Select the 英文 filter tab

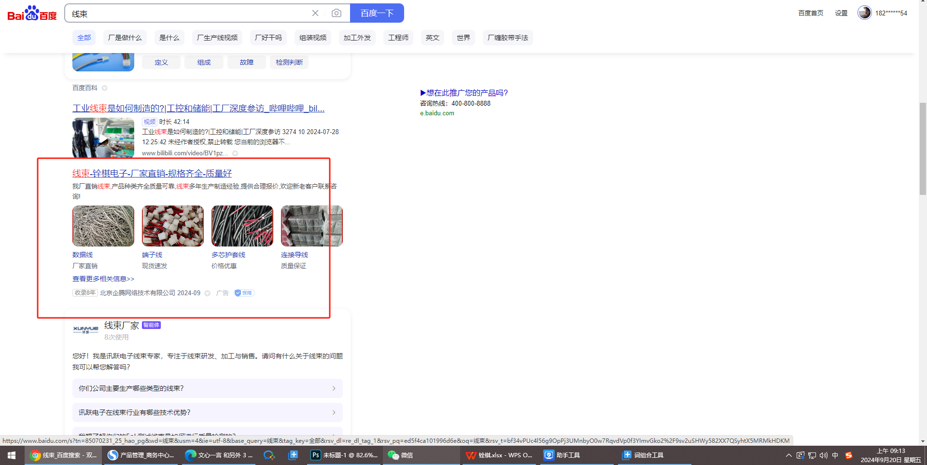(x=433, y=38)
